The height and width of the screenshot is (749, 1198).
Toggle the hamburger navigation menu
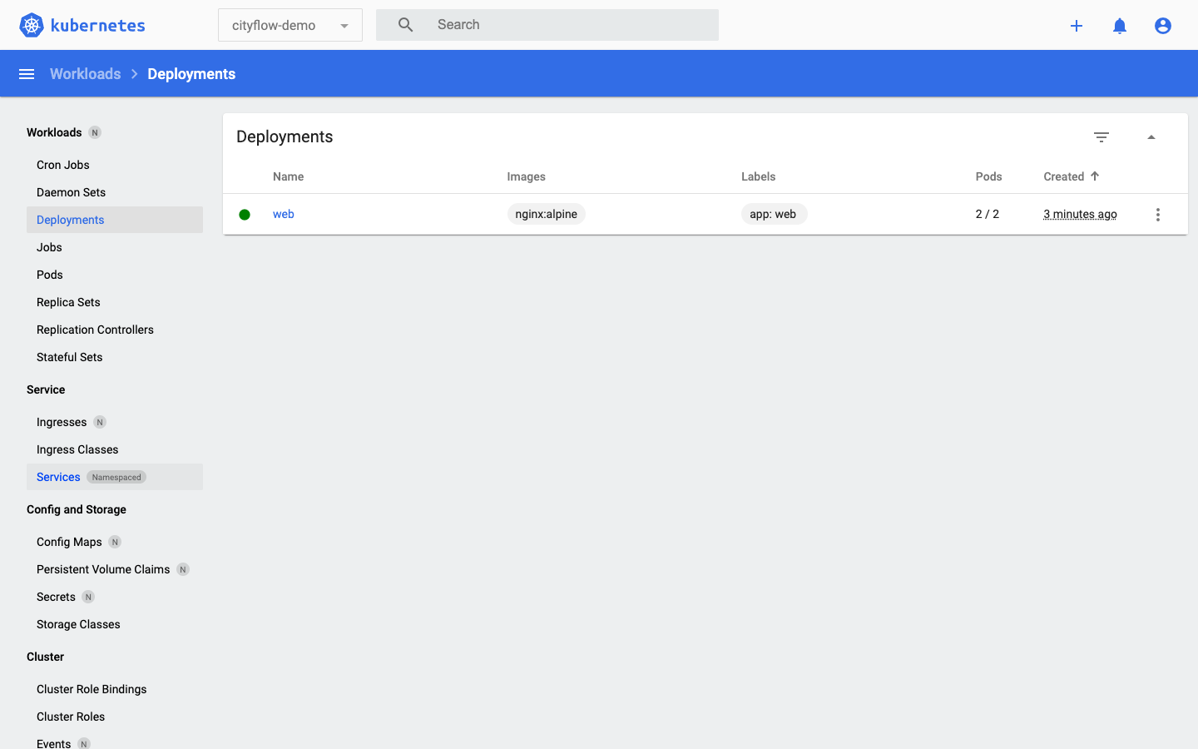tap(27, 74)
